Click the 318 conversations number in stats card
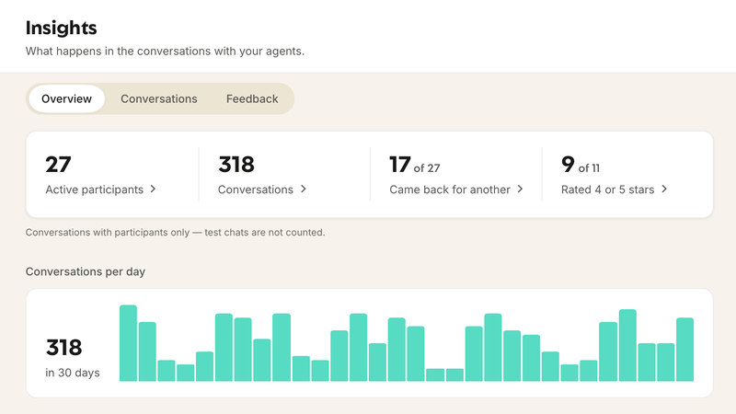Screen dimensions: 736x414 pyautogui.click(x=236, y=165)
